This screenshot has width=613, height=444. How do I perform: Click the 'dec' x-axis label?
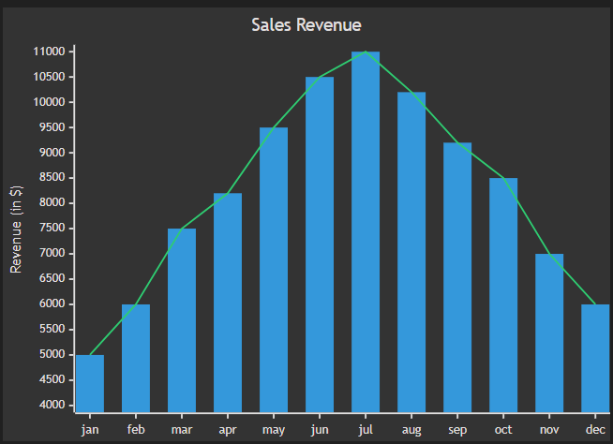[x=595, y=430]
